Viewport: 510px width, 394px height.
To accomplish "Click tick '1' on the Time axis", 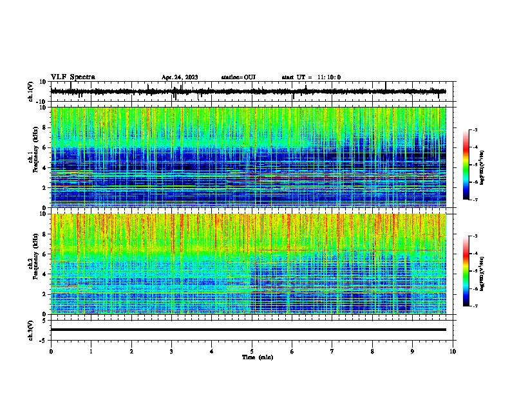I will [91, 352].
